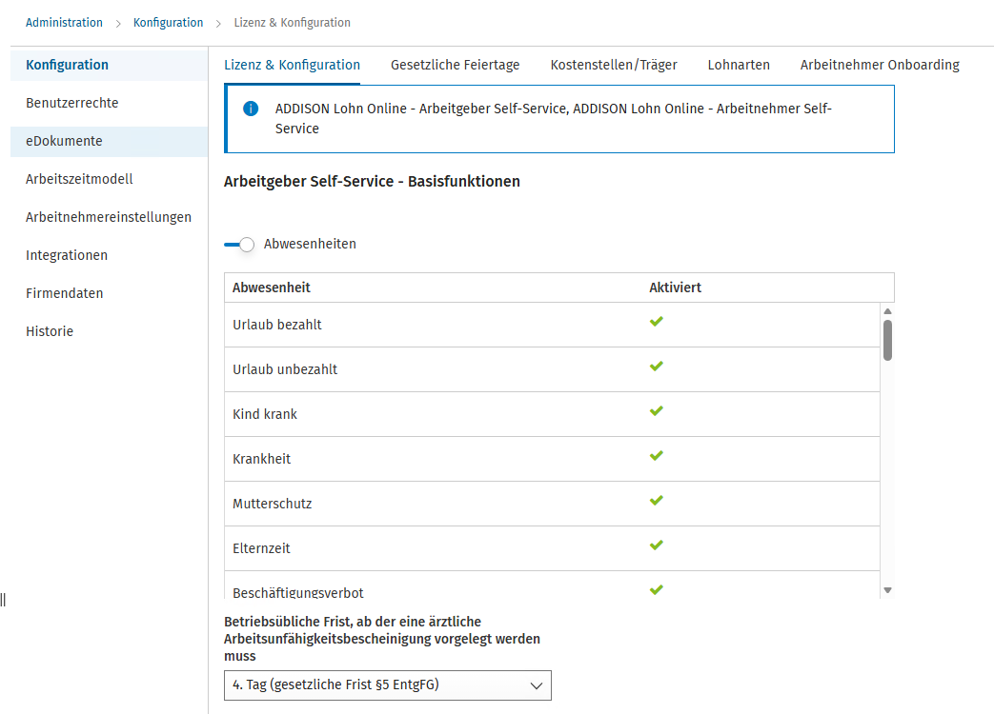The height and width of the screenshot is (714, 994).
Task: Select the Urlaub unbezahlt row label
Action: (x=285, y=369)
